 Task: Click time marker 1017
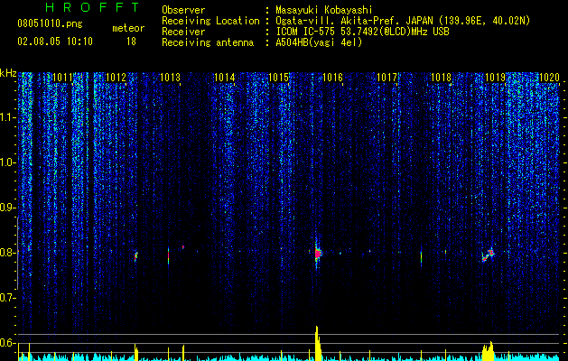pyautogui.click(x=386, y=77)
